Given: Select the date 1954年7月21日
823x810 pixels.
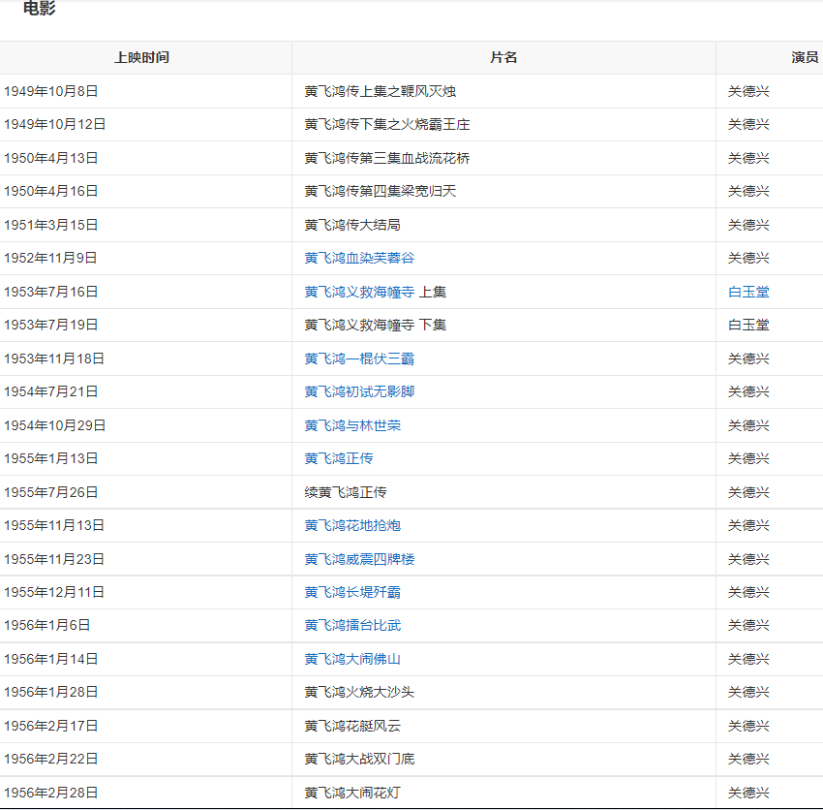Looking at the screenshot, I should (51, 391).
